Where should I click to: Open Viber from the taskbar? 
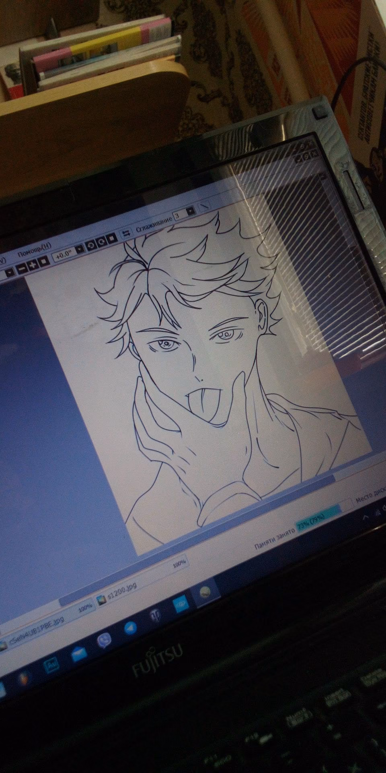105,639
